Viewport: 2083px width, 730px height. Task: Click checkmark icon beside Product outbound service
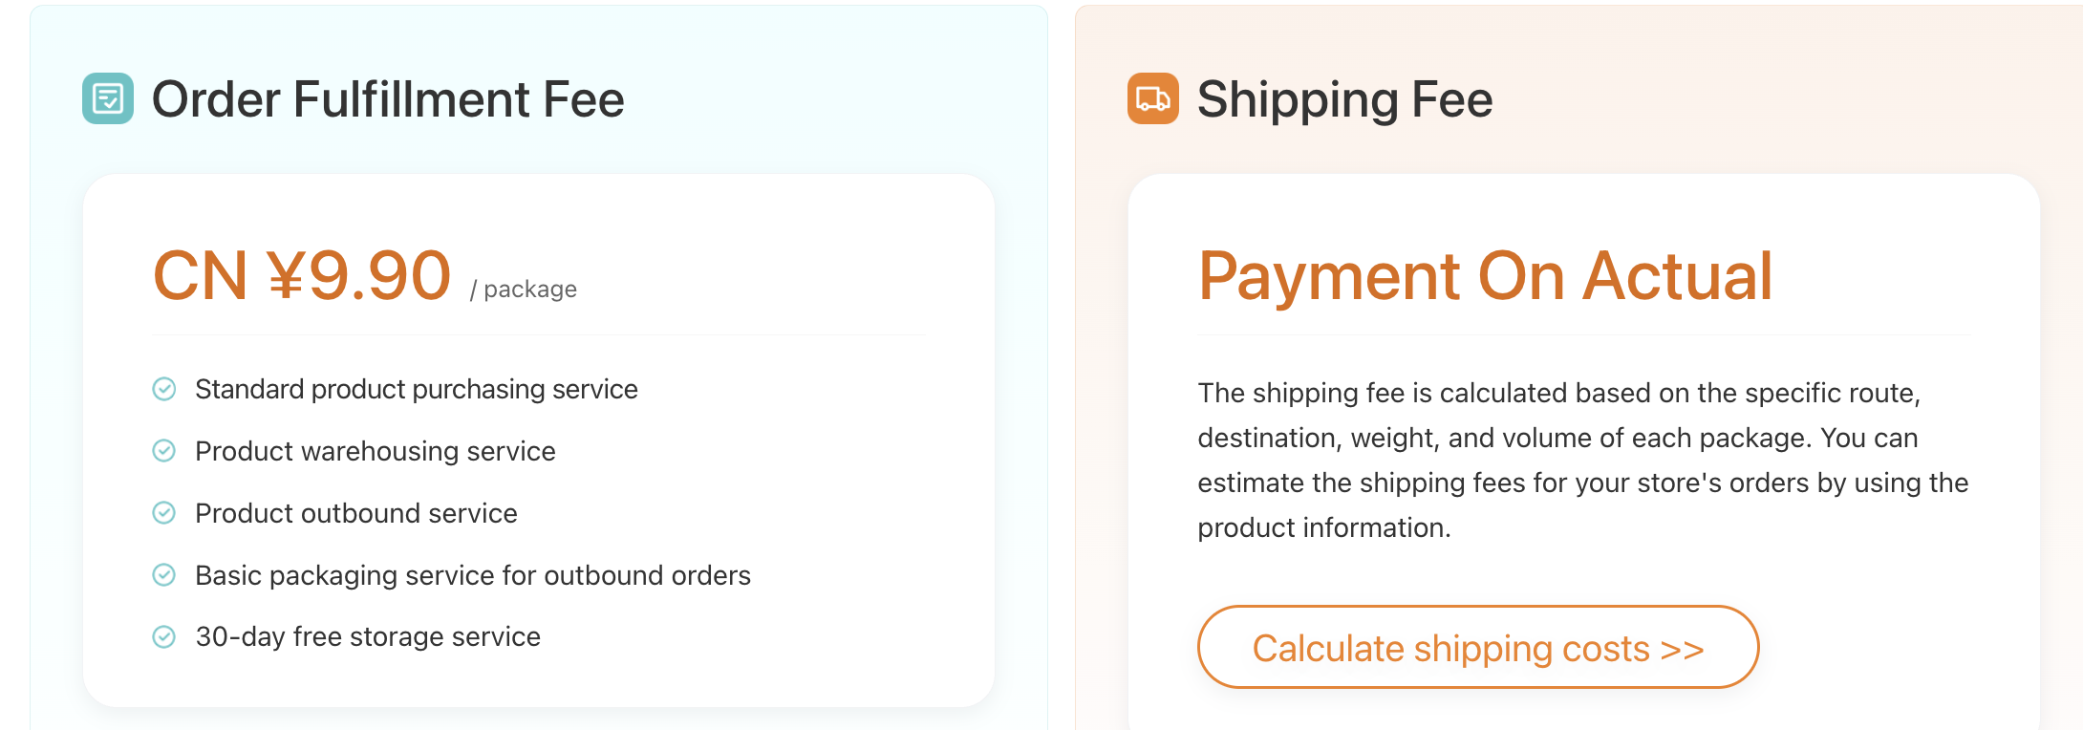[x=164, y=513]
